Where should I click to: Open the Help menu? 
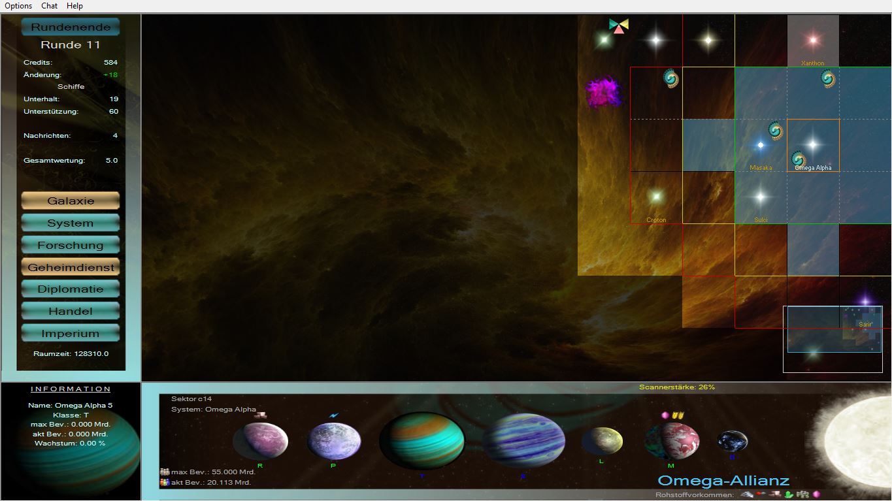coord(75,6)
